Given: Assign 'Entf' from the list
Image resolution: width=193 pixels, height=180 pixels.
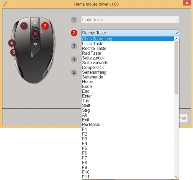Looking at the screenshot, I should click(128, 120).
